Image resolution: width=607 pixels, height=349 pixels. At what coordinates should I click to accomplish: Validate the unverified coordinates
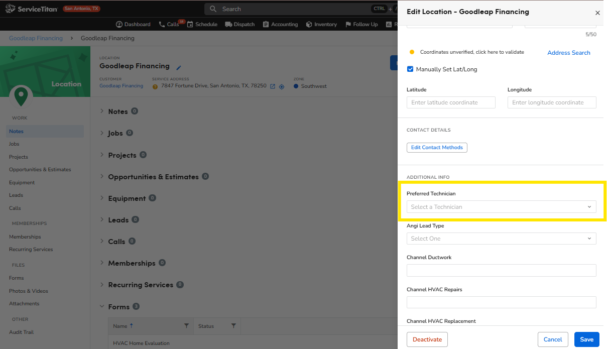tap(472, 52)
